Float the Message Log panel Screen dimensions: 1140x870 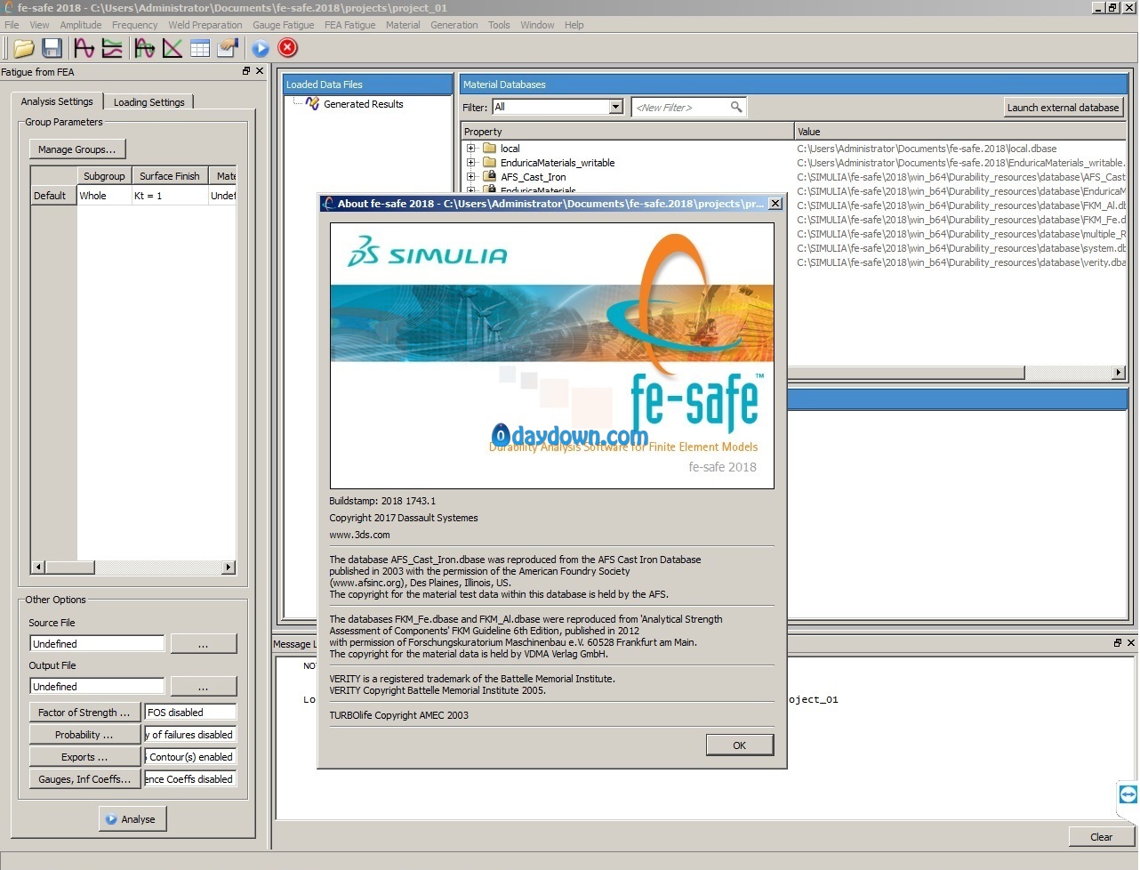click(1118, 642)
